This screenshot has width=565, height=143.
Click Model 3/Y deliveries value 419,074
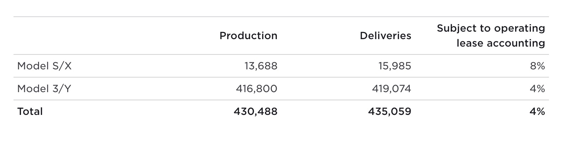pyautogui.click(x=391, y=89)
